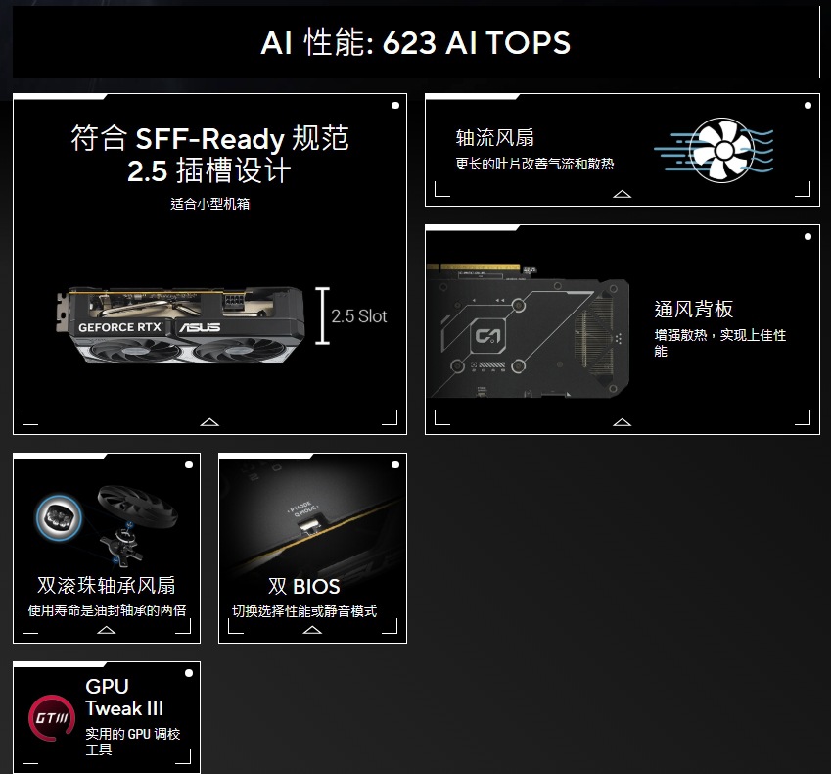
Task: Toggle the dot on the 轴流风扇 card
Action: pos(808,106)
